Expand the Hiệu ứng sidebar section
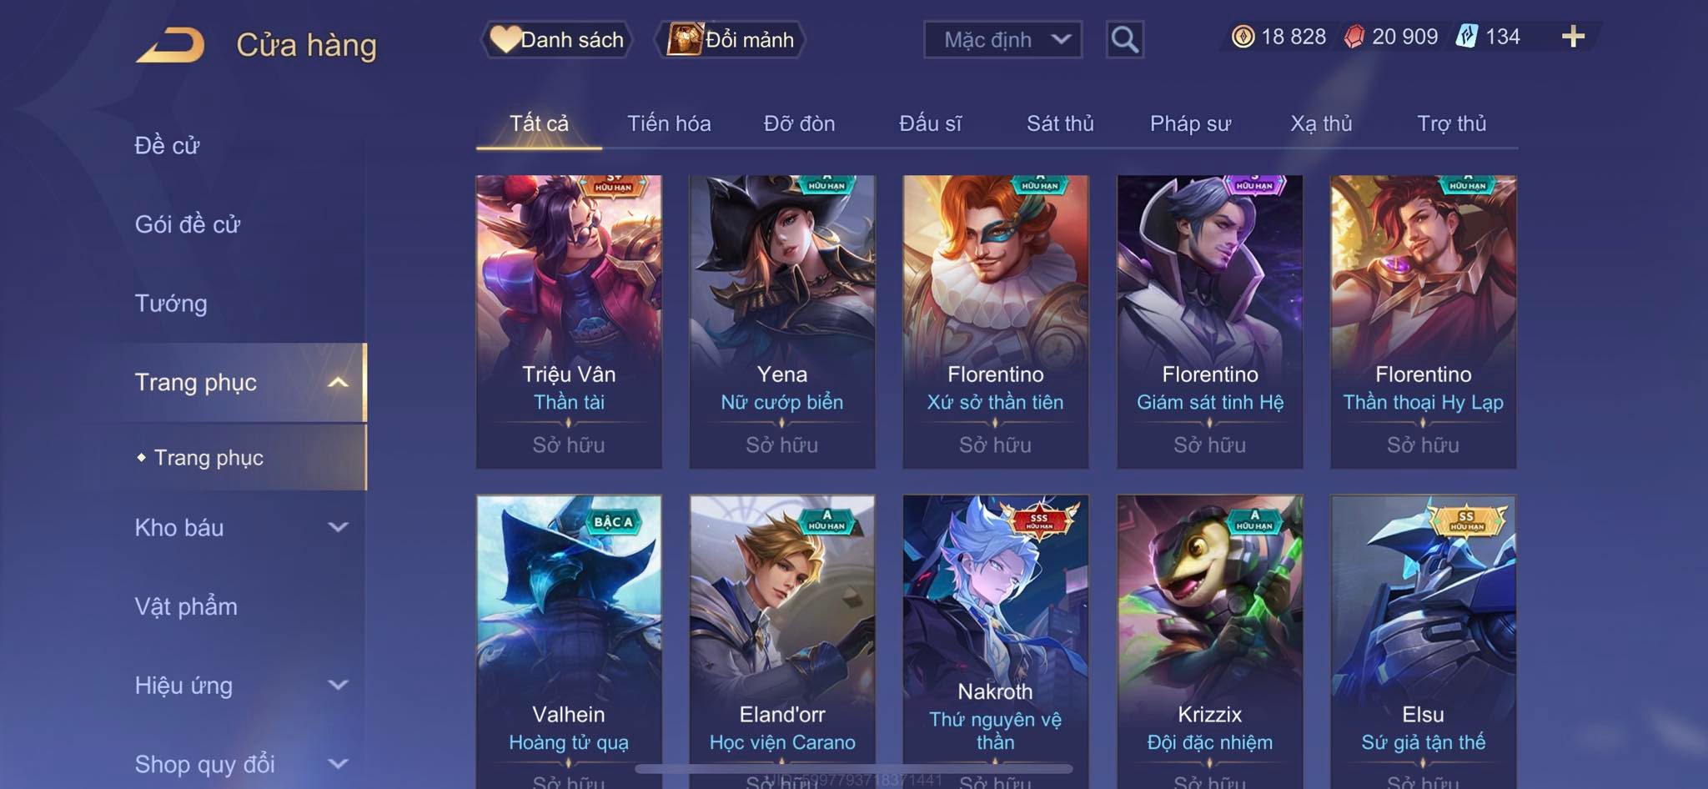 pos(338,685)
